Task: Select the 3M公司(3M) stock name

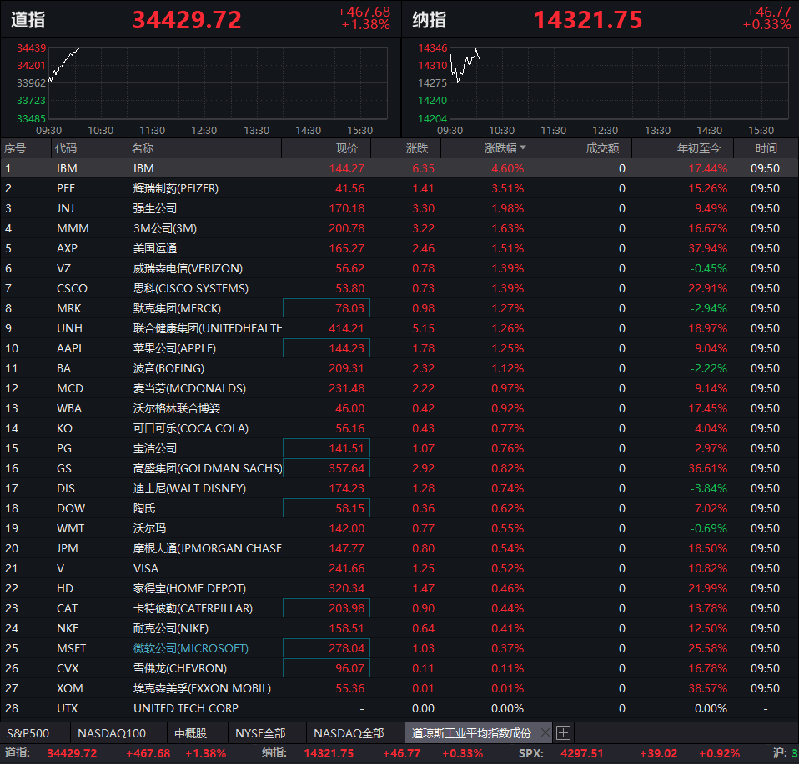Action: [165, 228]
